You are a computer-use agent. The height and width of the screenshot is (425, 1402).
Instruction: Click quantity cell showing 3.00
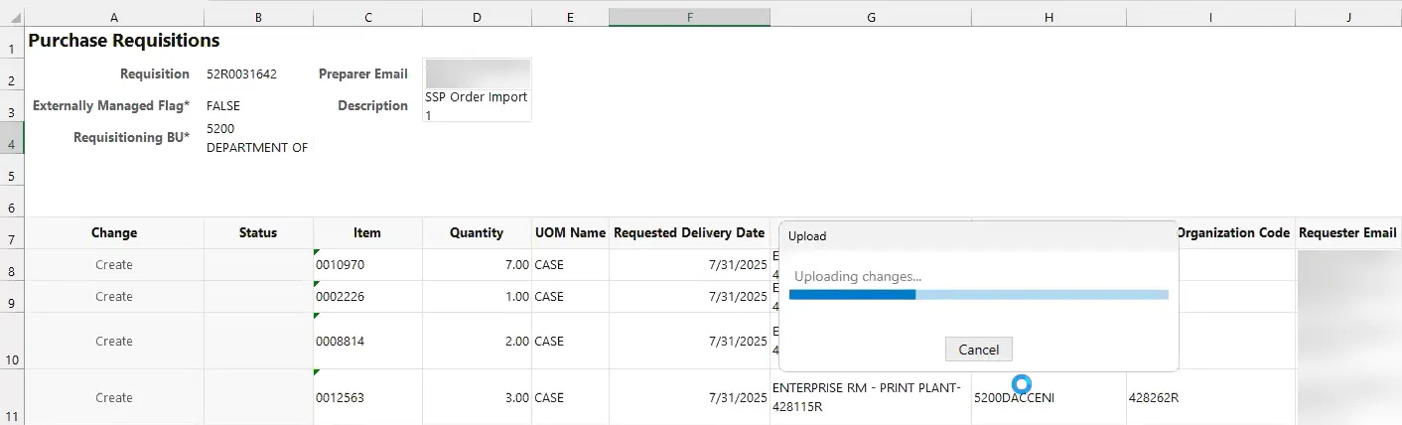[x=477, y=397]
